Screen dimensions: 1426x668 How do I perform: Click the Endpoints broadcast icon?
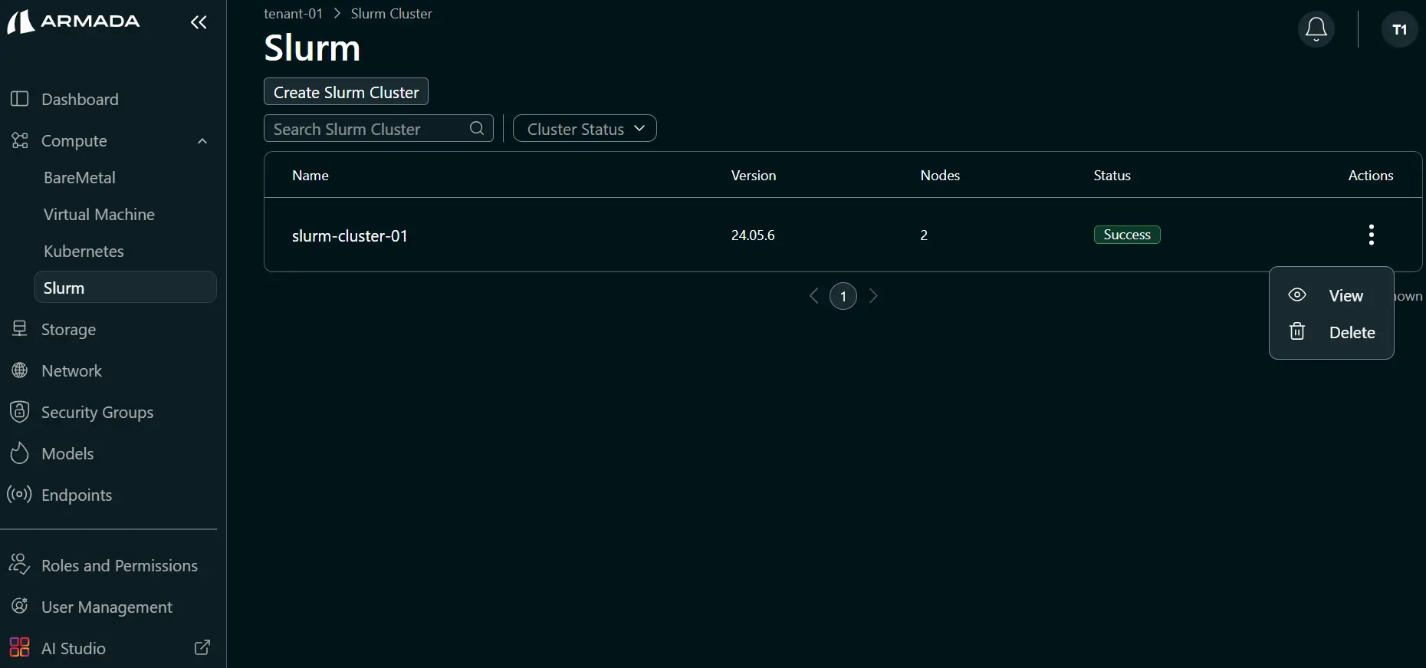20,495
